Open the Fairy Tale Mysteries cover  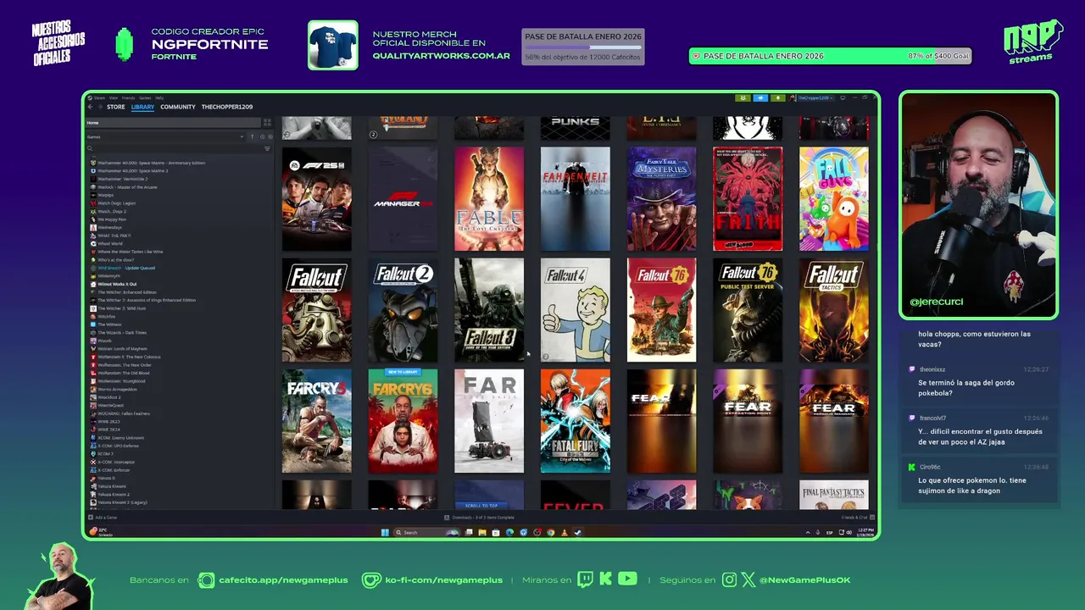pos(662,199)
